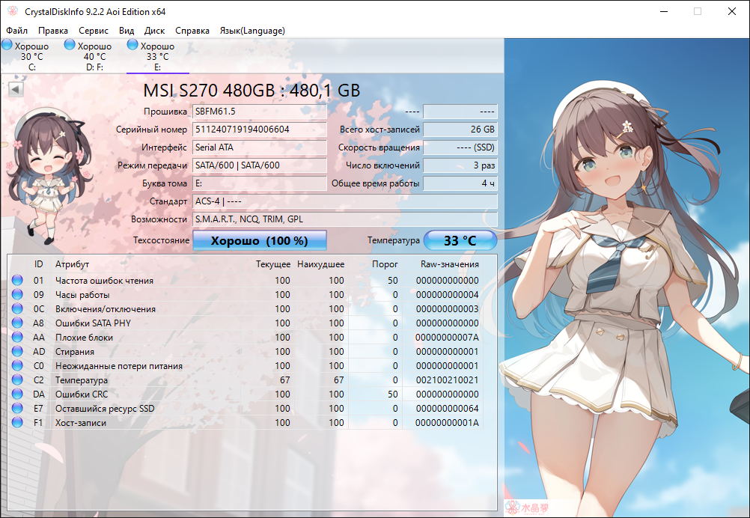Click raw value 00000000007A
This screenshot has width=750, height=518.
pyautogui.click(x=447, y=337)
